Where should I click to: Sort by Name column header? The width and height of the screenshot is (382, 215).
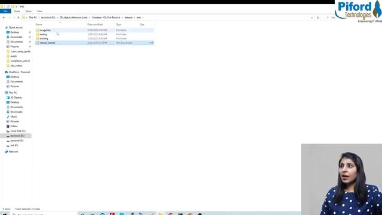pos(39,24)
